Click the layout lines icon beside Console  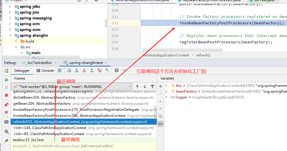[60, 71]
